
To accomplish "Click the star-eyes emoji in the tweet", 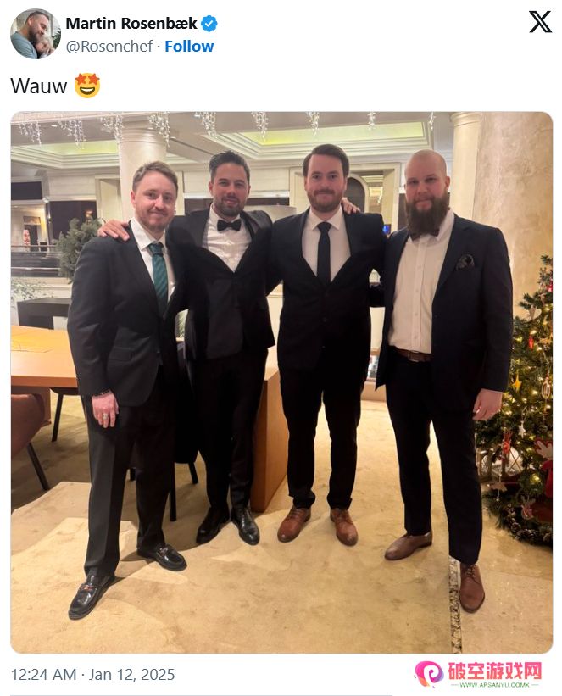I will [x=87, y=86].
